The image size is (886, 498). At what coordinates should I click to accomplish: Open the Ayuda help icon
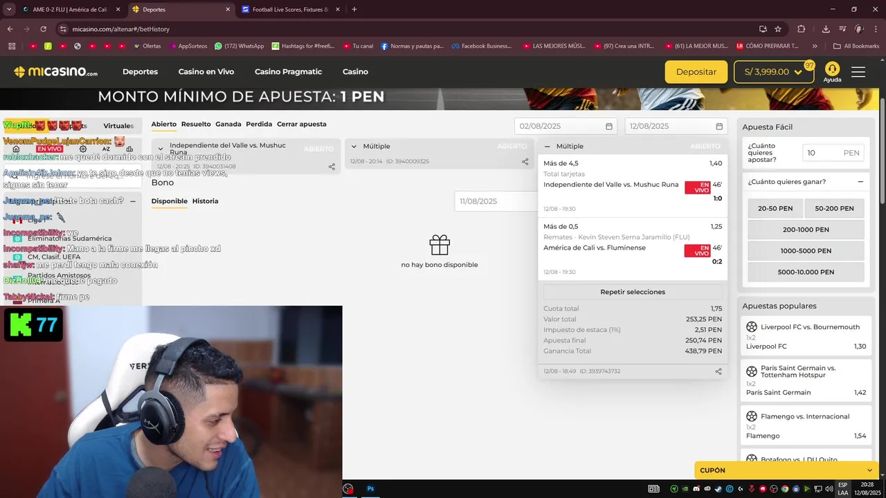click(832, 72)
